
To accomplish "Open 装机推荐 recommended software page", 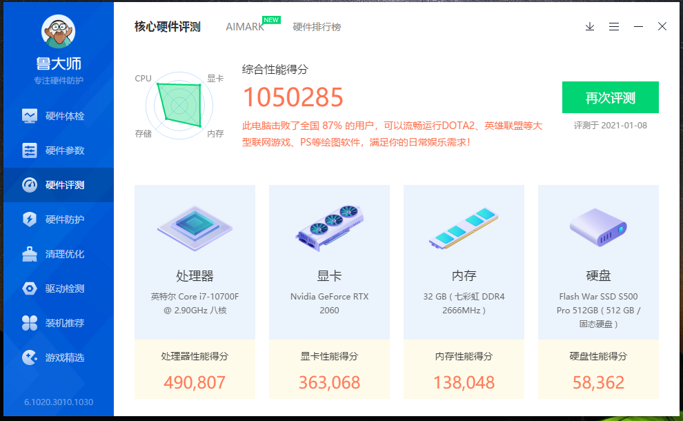I will [x=59, y=323].
